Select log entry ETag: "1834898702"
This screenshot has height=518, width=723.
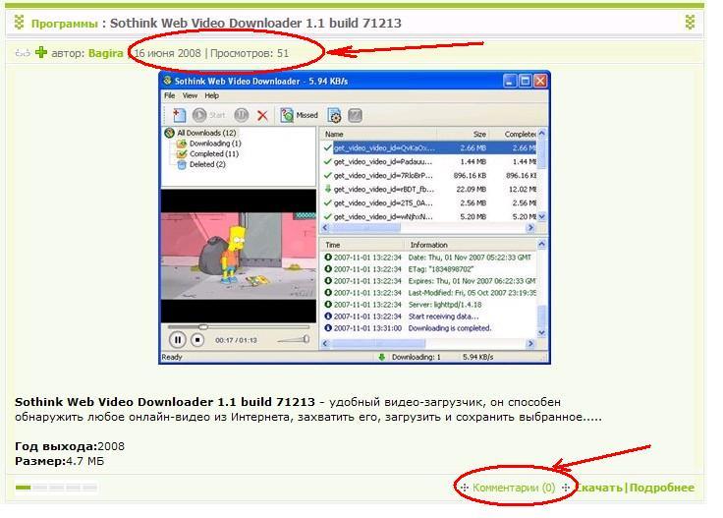click(x=429, y=269)
